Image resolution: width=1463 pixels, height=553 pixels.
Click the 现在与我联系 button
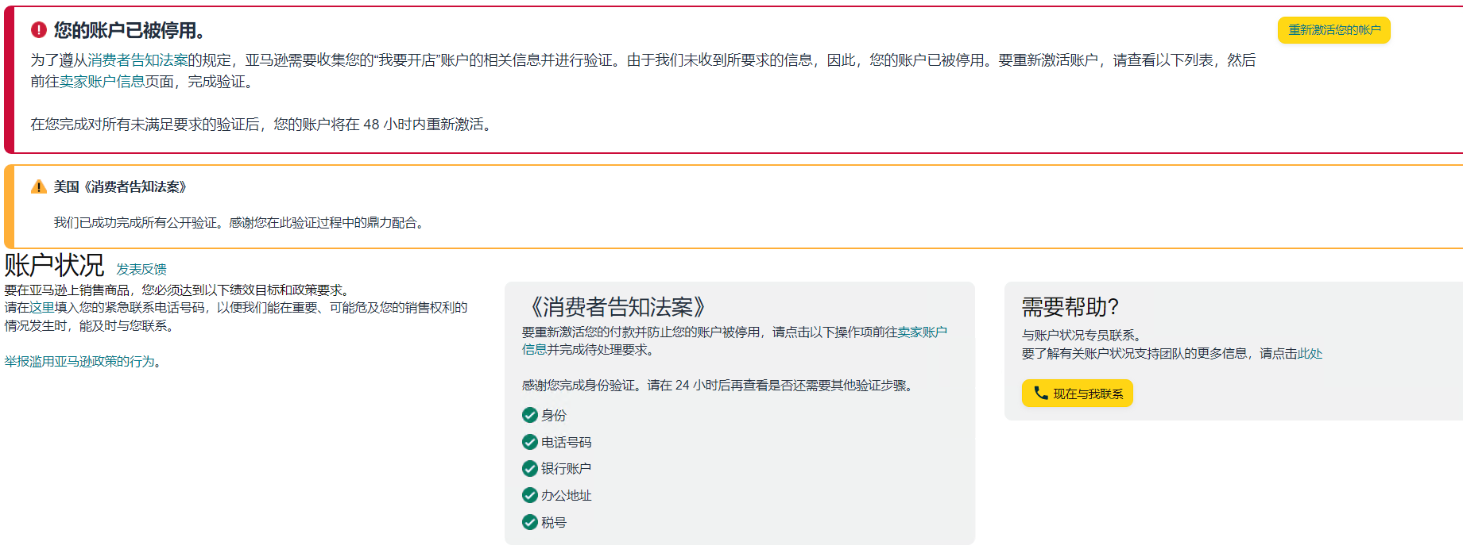pos(1077,394)
